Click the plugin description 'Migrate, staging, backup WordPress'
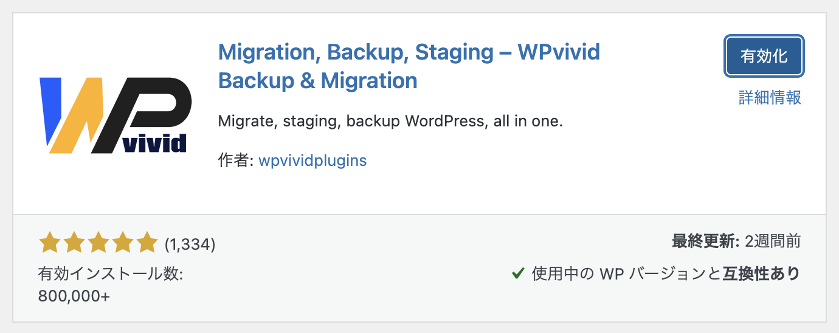This screenshot has height=333, width=839. [390, 121]
